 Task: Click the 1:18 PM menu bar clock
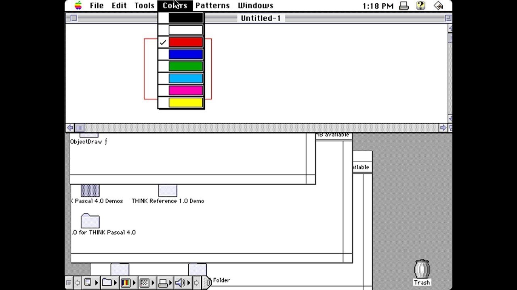point(378,6)
